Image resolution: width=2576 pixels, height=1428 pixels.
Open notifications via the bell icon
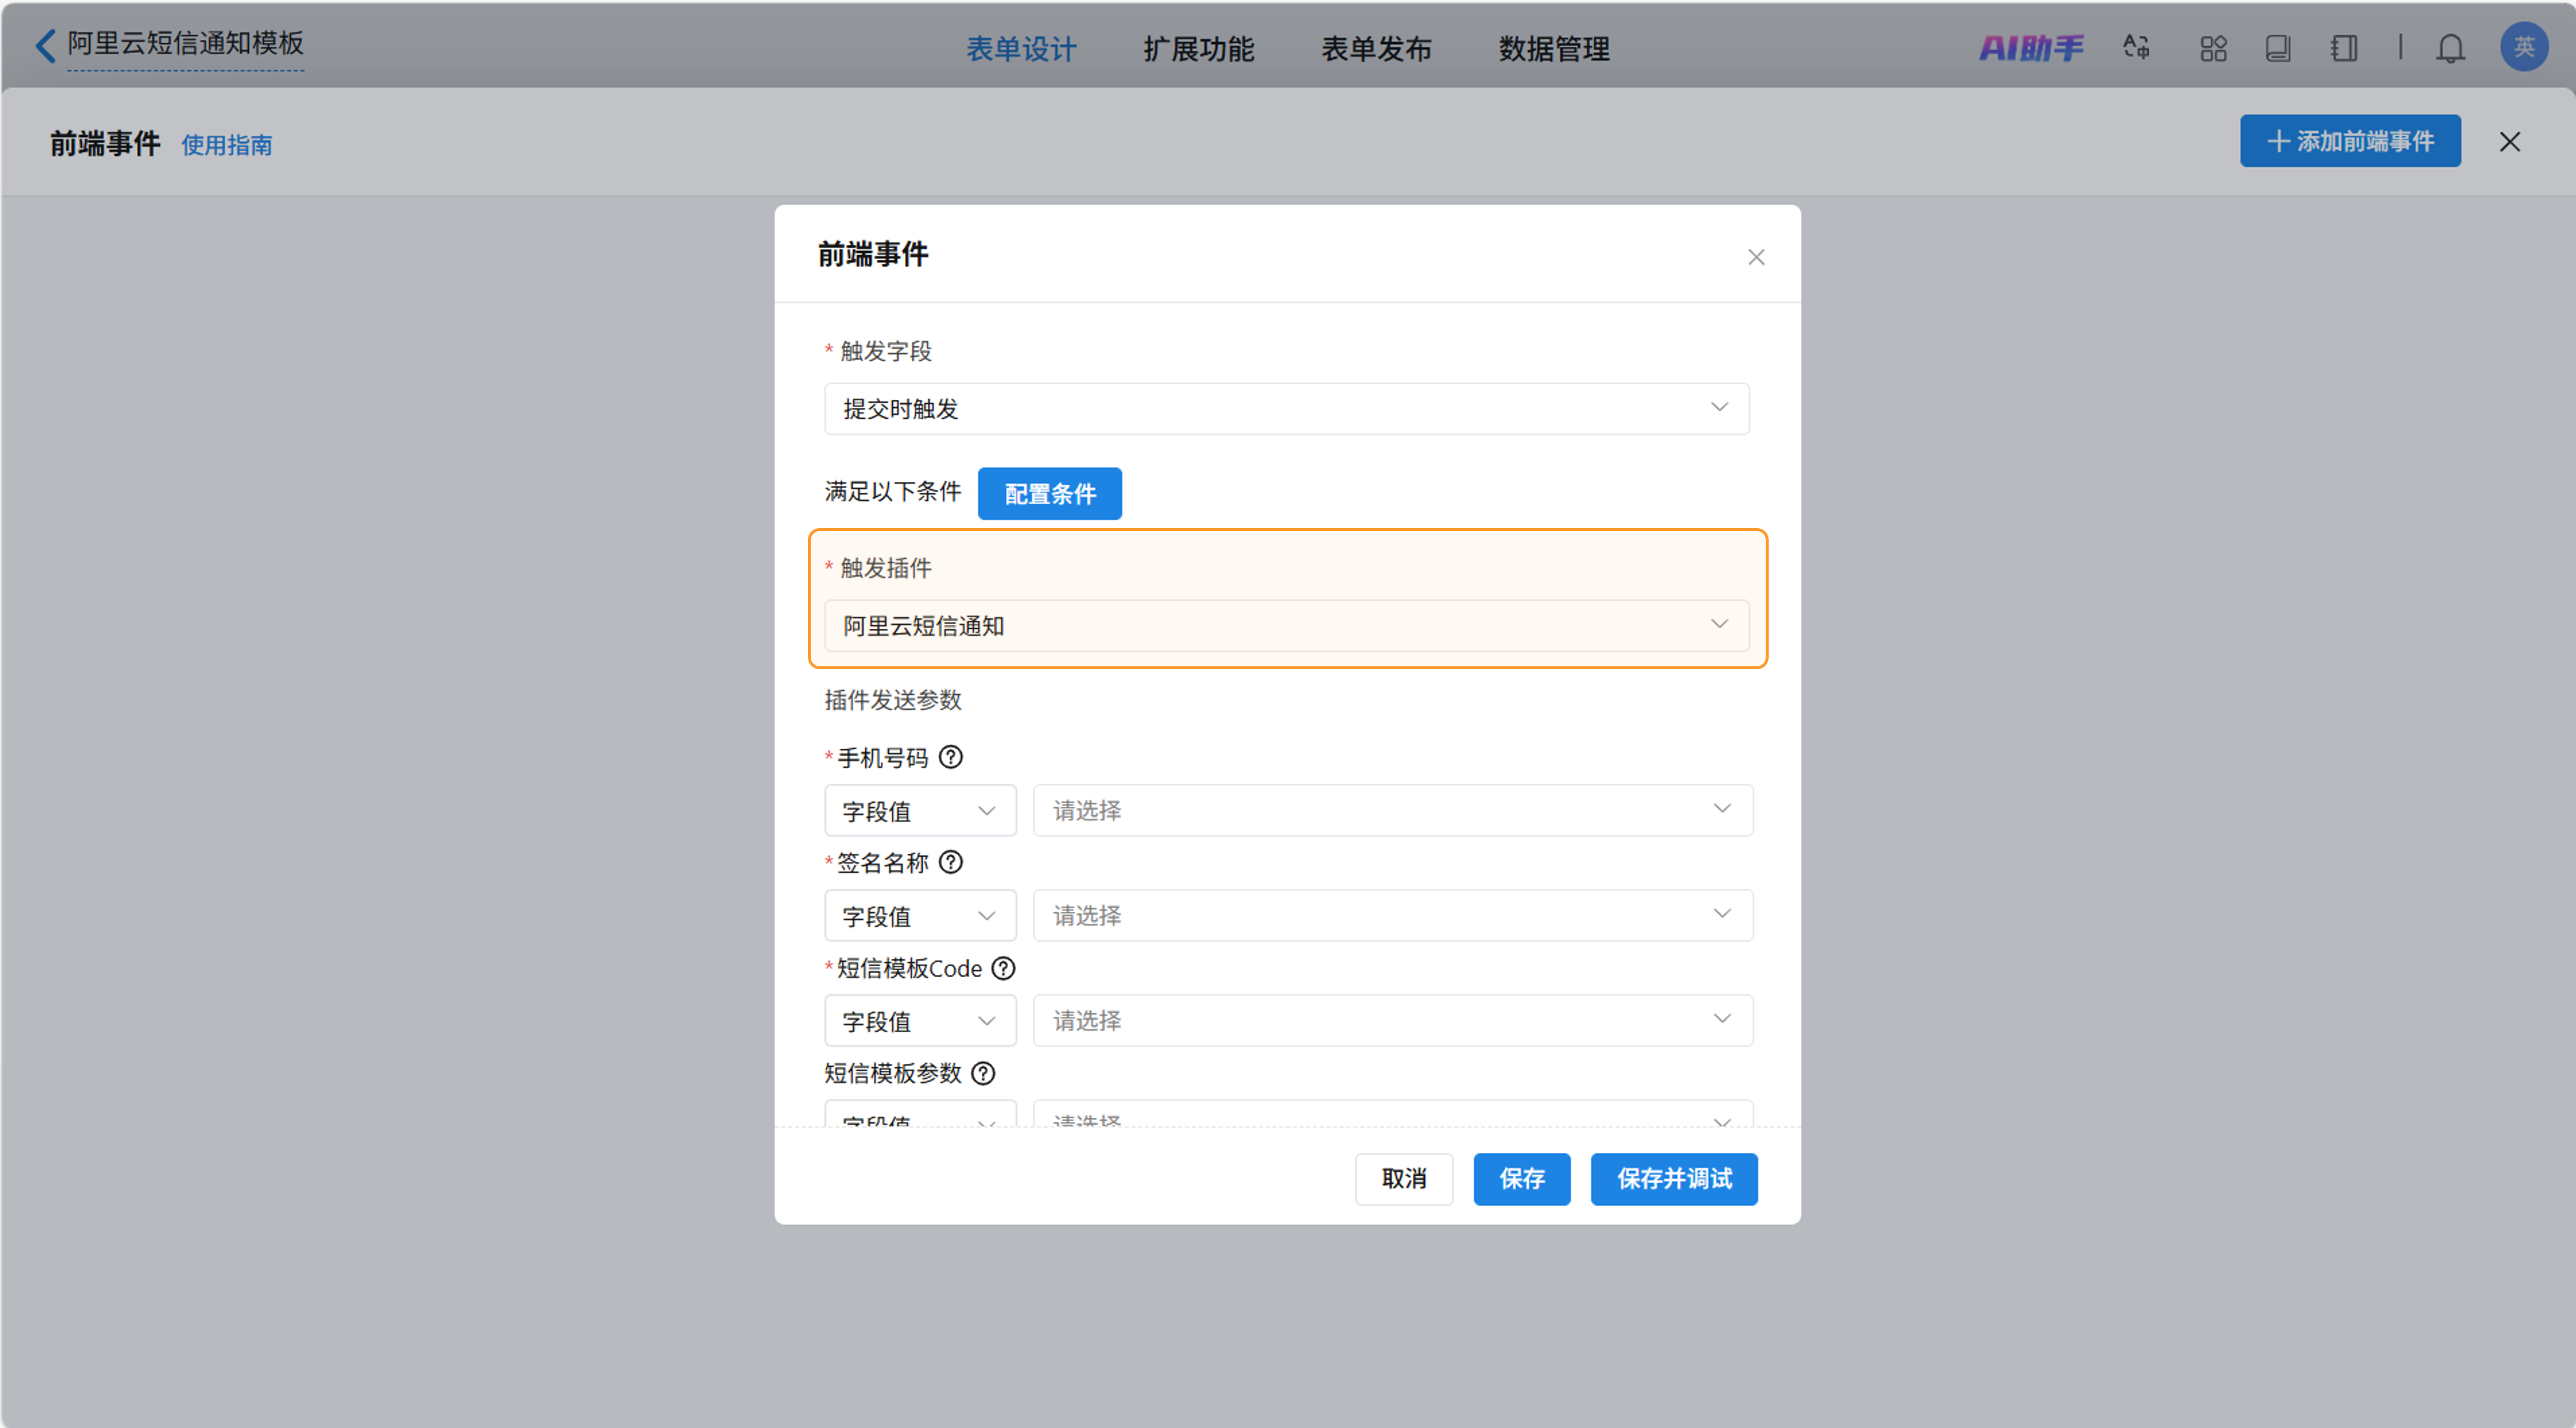tap(2451, 47)
